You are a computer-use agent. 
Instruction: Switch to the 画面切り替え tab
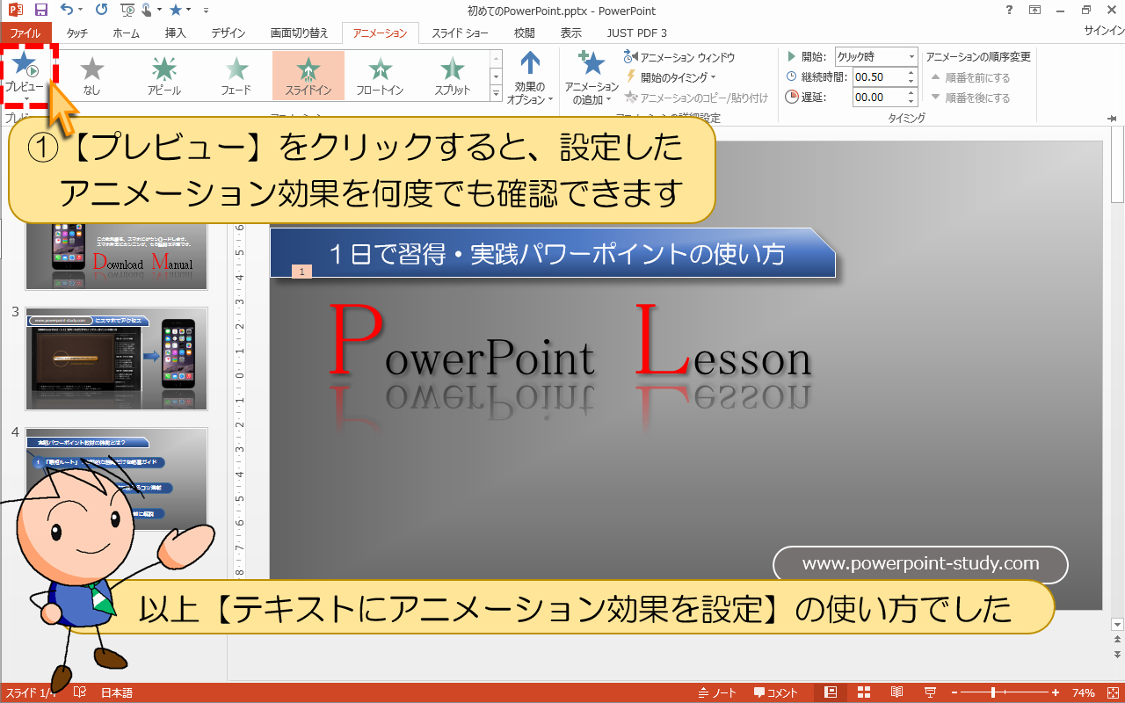click(x=300, y=33)
